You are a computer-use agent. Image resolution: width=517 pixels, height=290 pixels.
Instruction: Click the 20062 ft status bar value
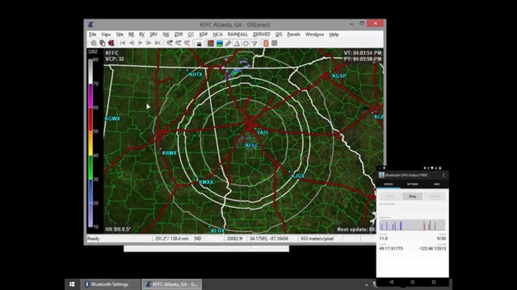pyautogui.click(x=235, y=239)
